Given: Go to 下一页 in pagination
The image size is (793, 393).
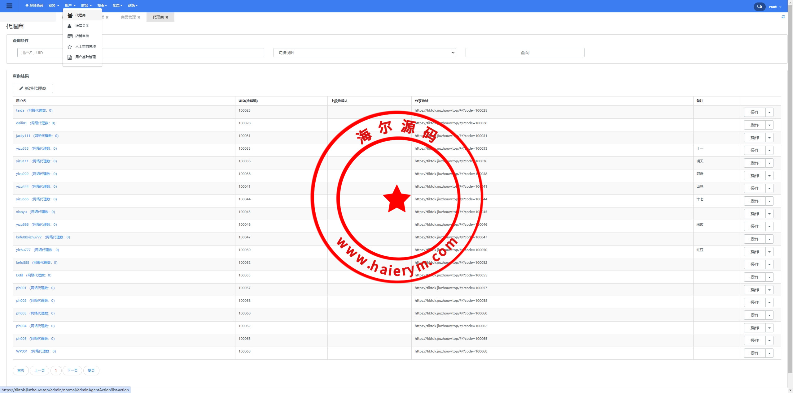Looking at the screenshot, I should (72, 370).
